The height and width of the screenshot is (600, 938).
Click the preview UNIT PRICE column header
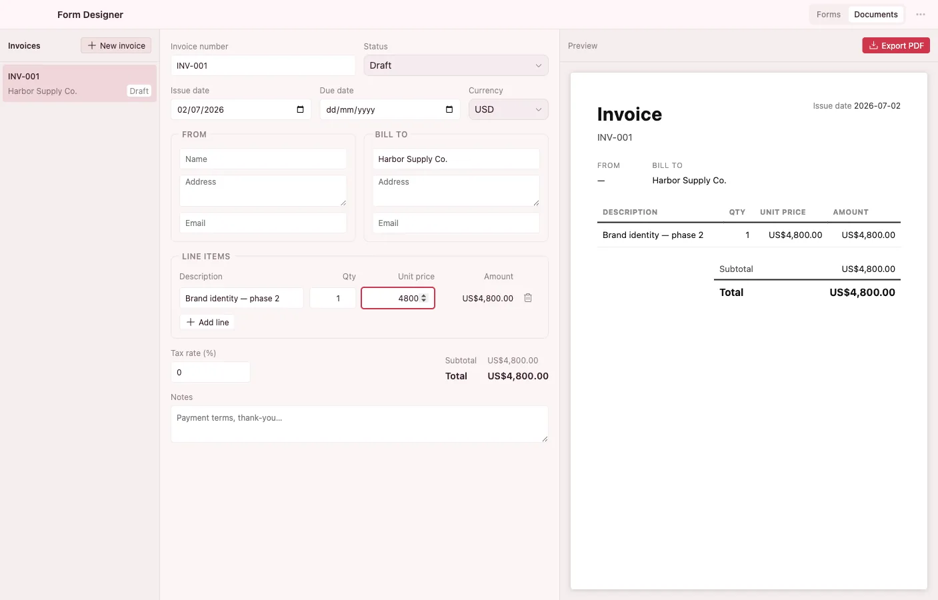pos(783,212)
